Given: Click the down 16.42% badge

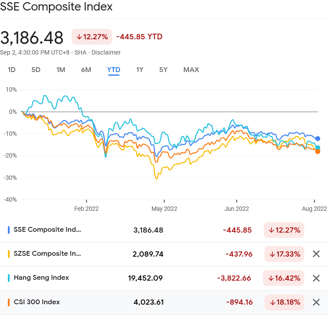Looking at the screenshot, I should 283,278.
